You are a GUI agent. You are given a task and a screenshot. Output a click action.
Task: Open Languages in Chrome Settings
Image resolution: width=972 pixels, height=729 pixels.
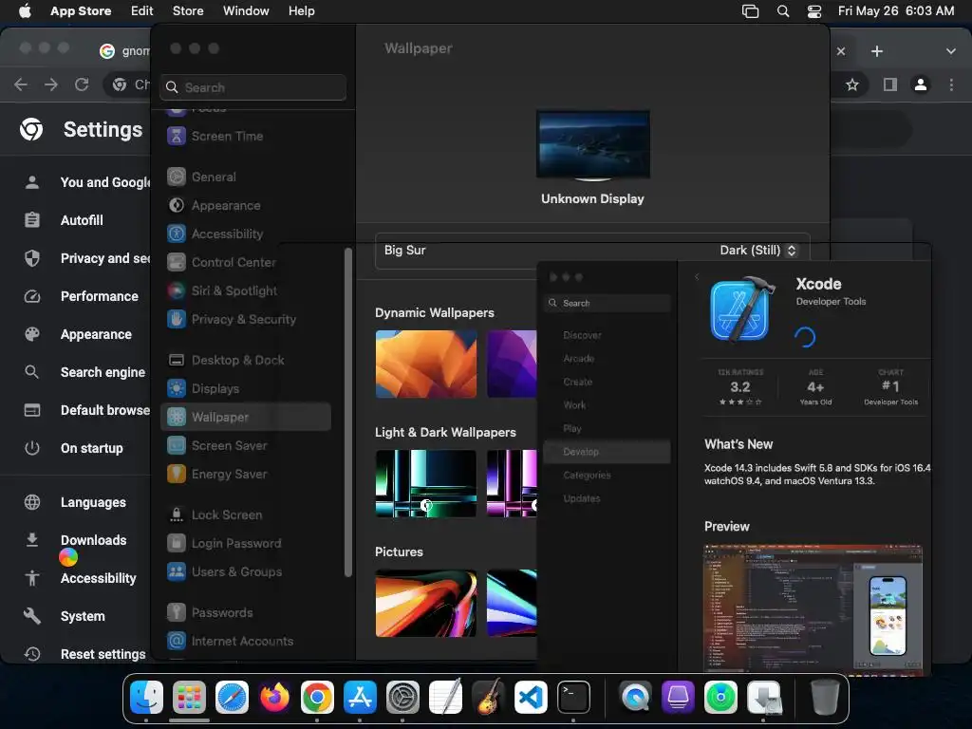tap(76, 502)
